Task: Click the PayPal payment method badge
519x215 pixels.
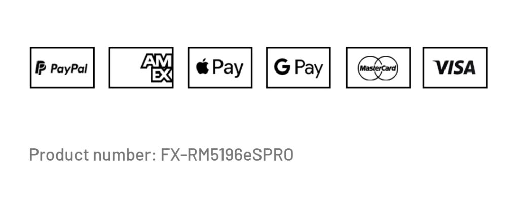Action: point(62,67)
